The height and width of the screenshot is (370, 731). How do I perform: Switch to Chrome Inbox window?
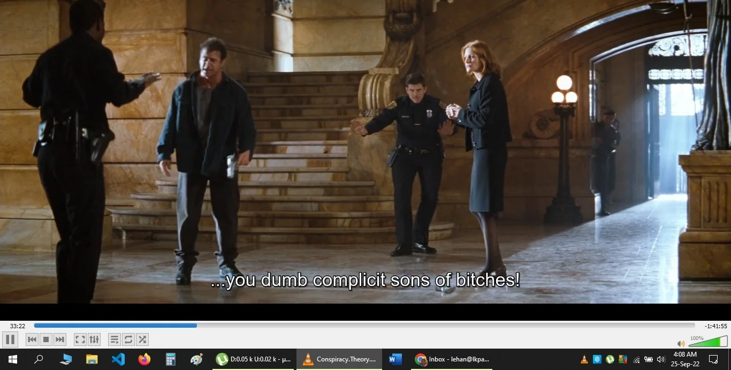tap(452, 359)
